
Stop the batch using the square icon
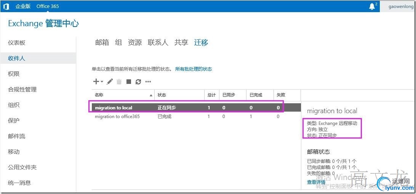coord(129,82)
